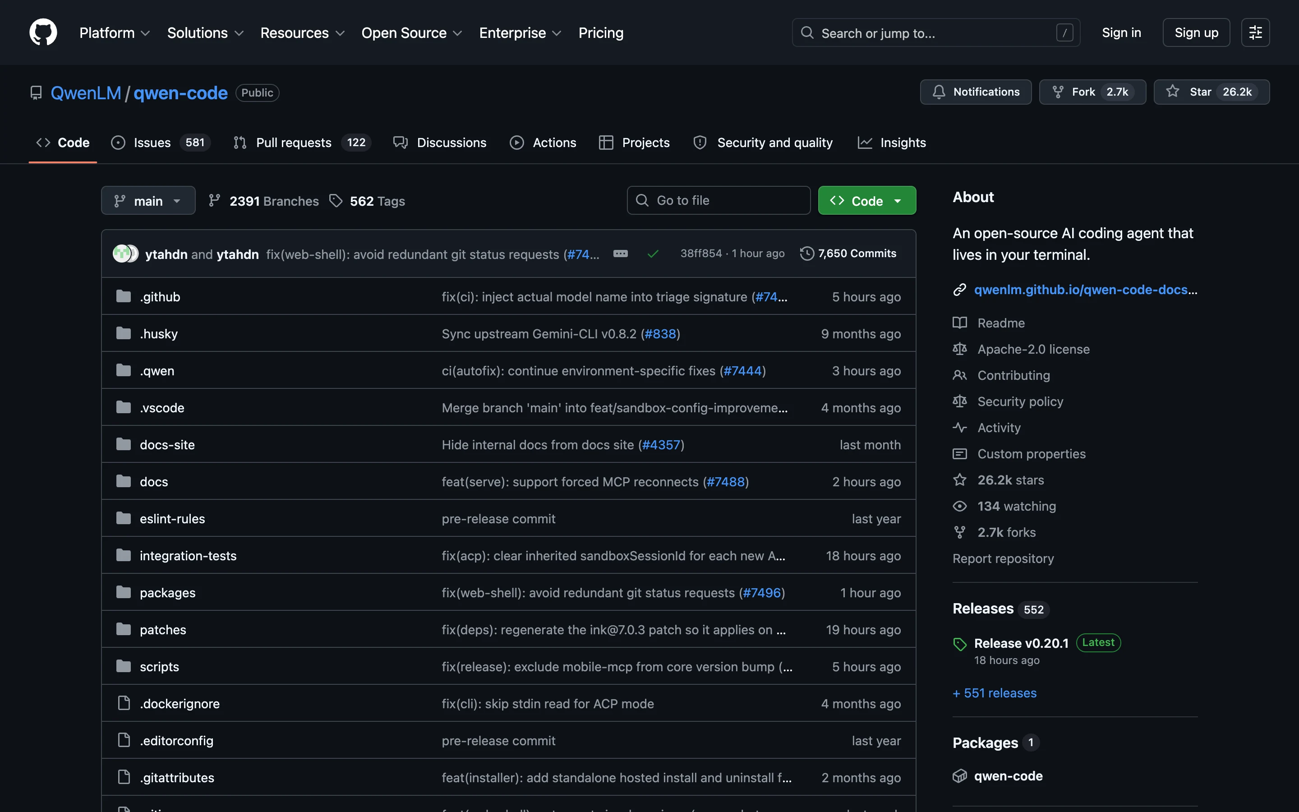Open the main branch selector

(148, 201)
